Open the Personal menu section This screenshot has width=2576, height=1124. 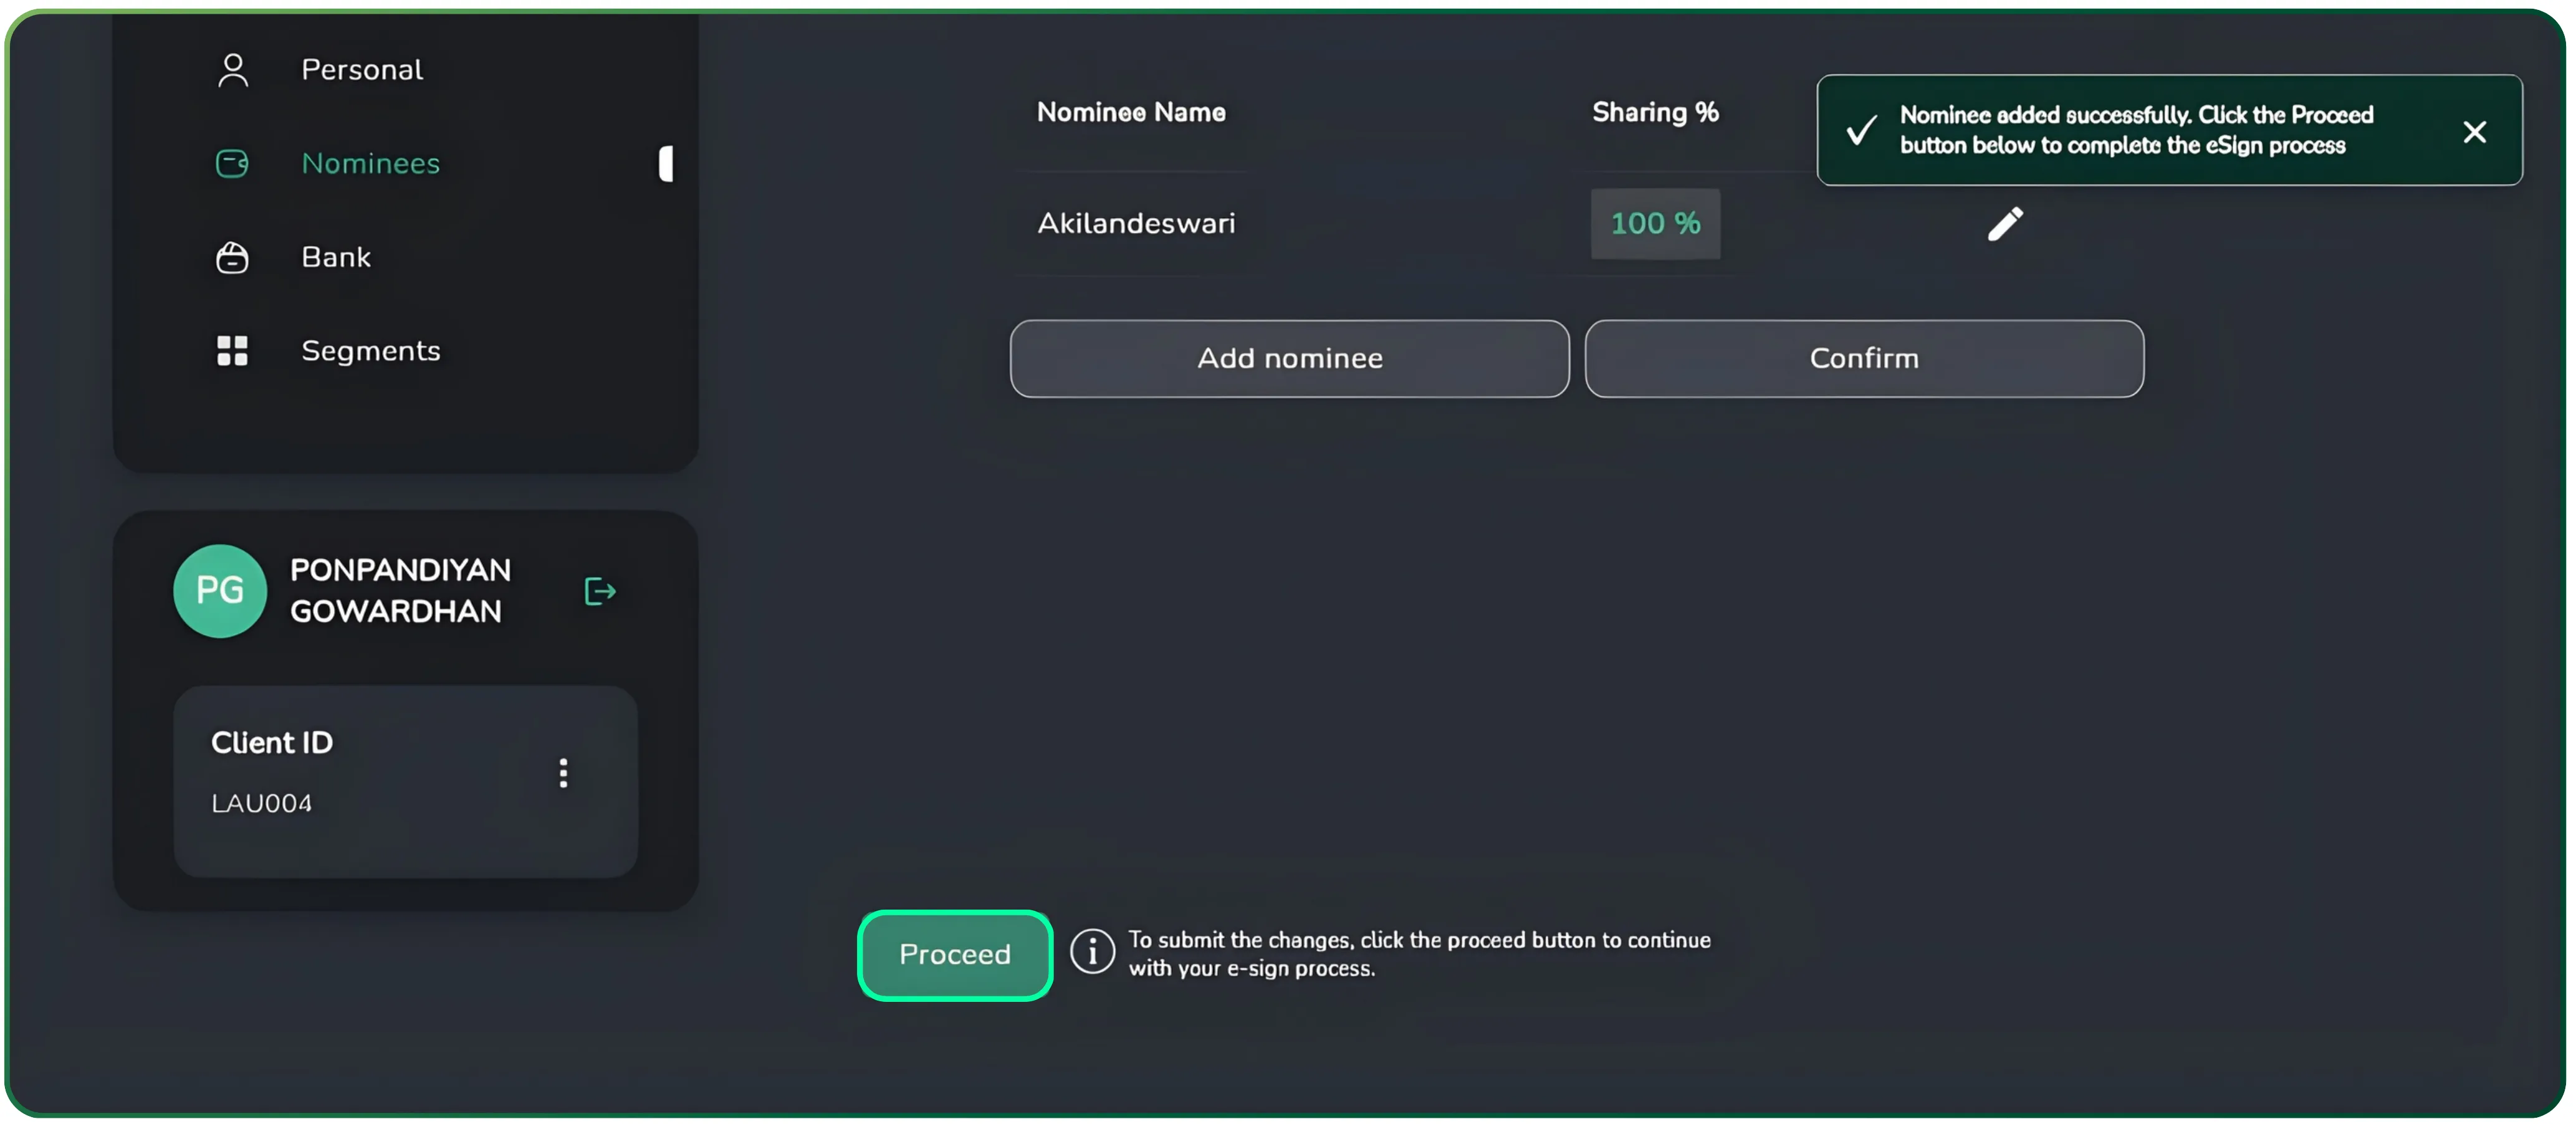coord(362,70)
